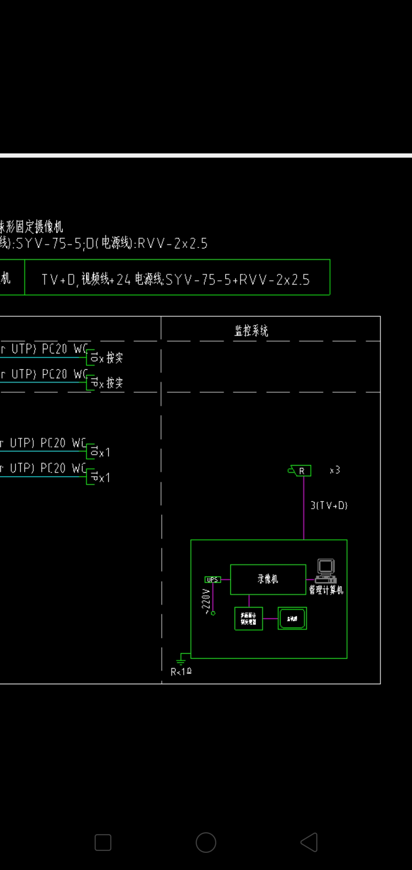Select the grounding symbol above R<1Ω
The height and width of the screenshot is (870, 412).
[181, 659]
